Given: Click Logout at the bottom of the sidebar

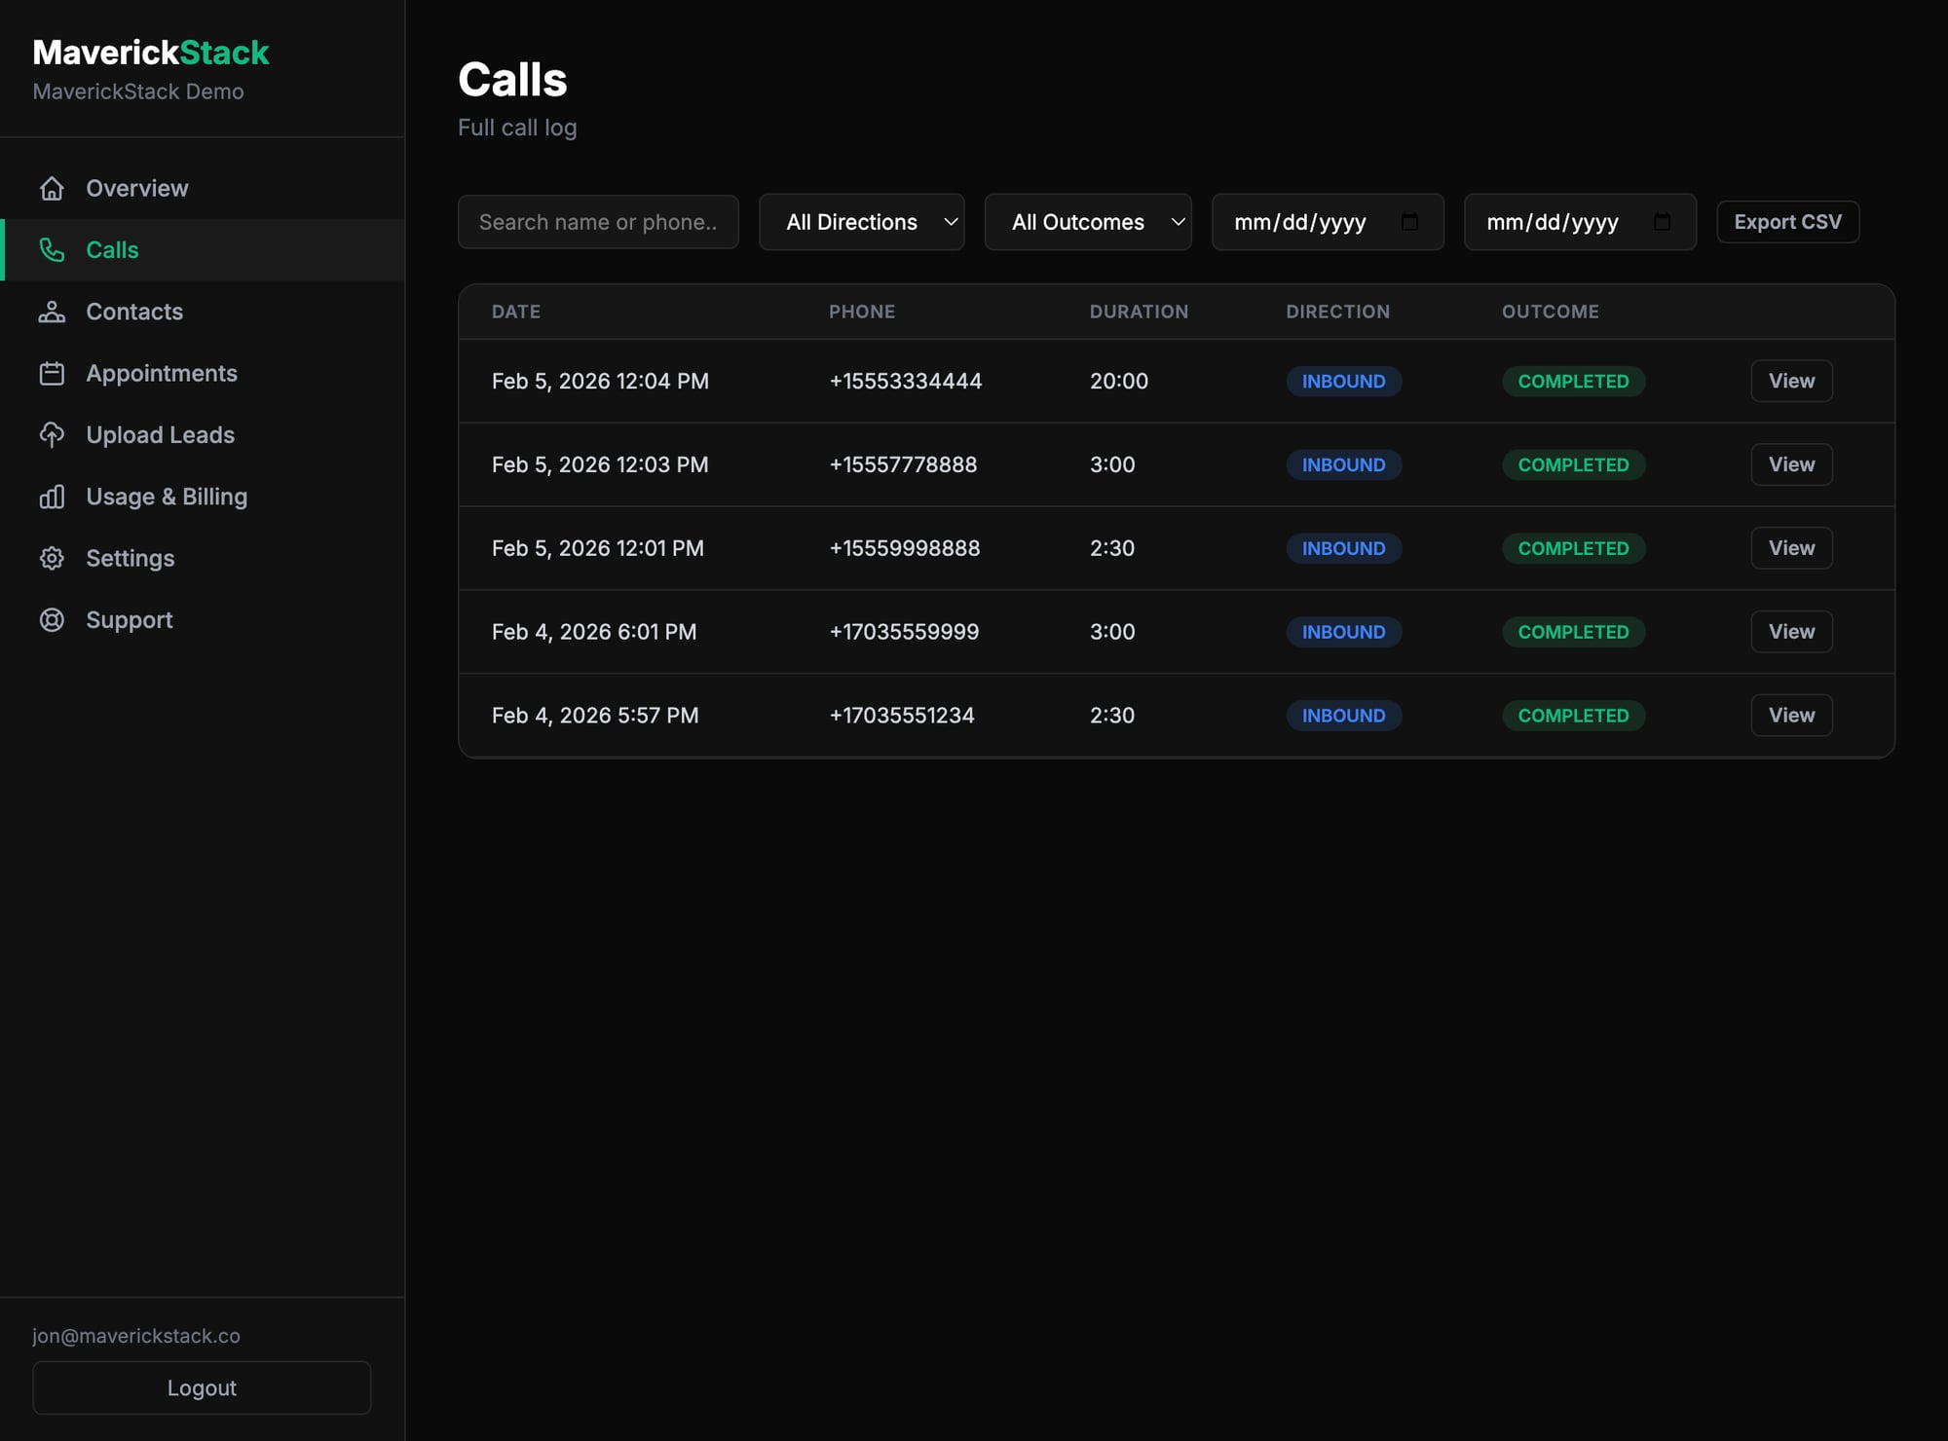Looking at the screenshot, I should (x=202, y=1387).
